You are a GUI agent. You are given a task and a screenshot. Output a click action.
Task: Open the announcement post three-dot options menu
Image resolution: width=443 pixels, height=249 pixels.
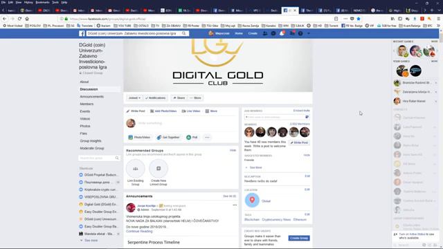[235, 205]
